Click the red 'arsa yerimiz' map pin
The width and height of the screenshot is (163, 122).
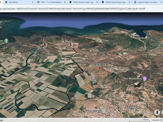(x=100, y=68)
